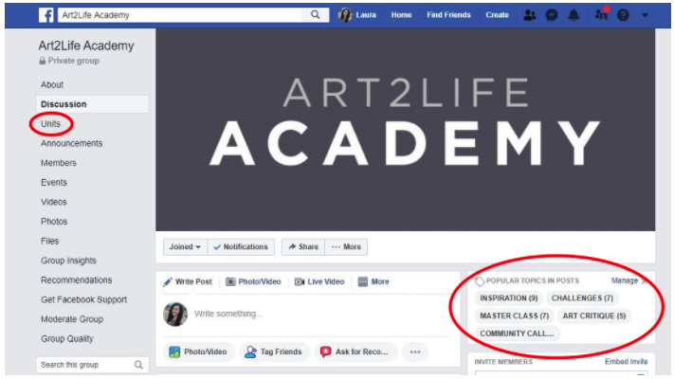The height and width of the screenshot is (379, 674).
Task: Click Get Facebook Support link
Action: click(x=83, y=300)
